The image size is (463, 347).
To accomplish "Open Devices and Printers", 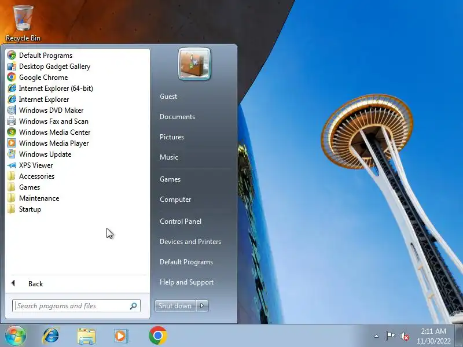I will pos(190,242).
